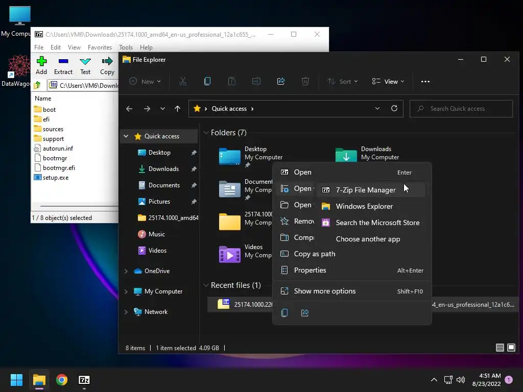The image size is (523, 392).
Task: Collapse the Recent files (1) group
Action: pyautogui.click(x=206, y=285)
